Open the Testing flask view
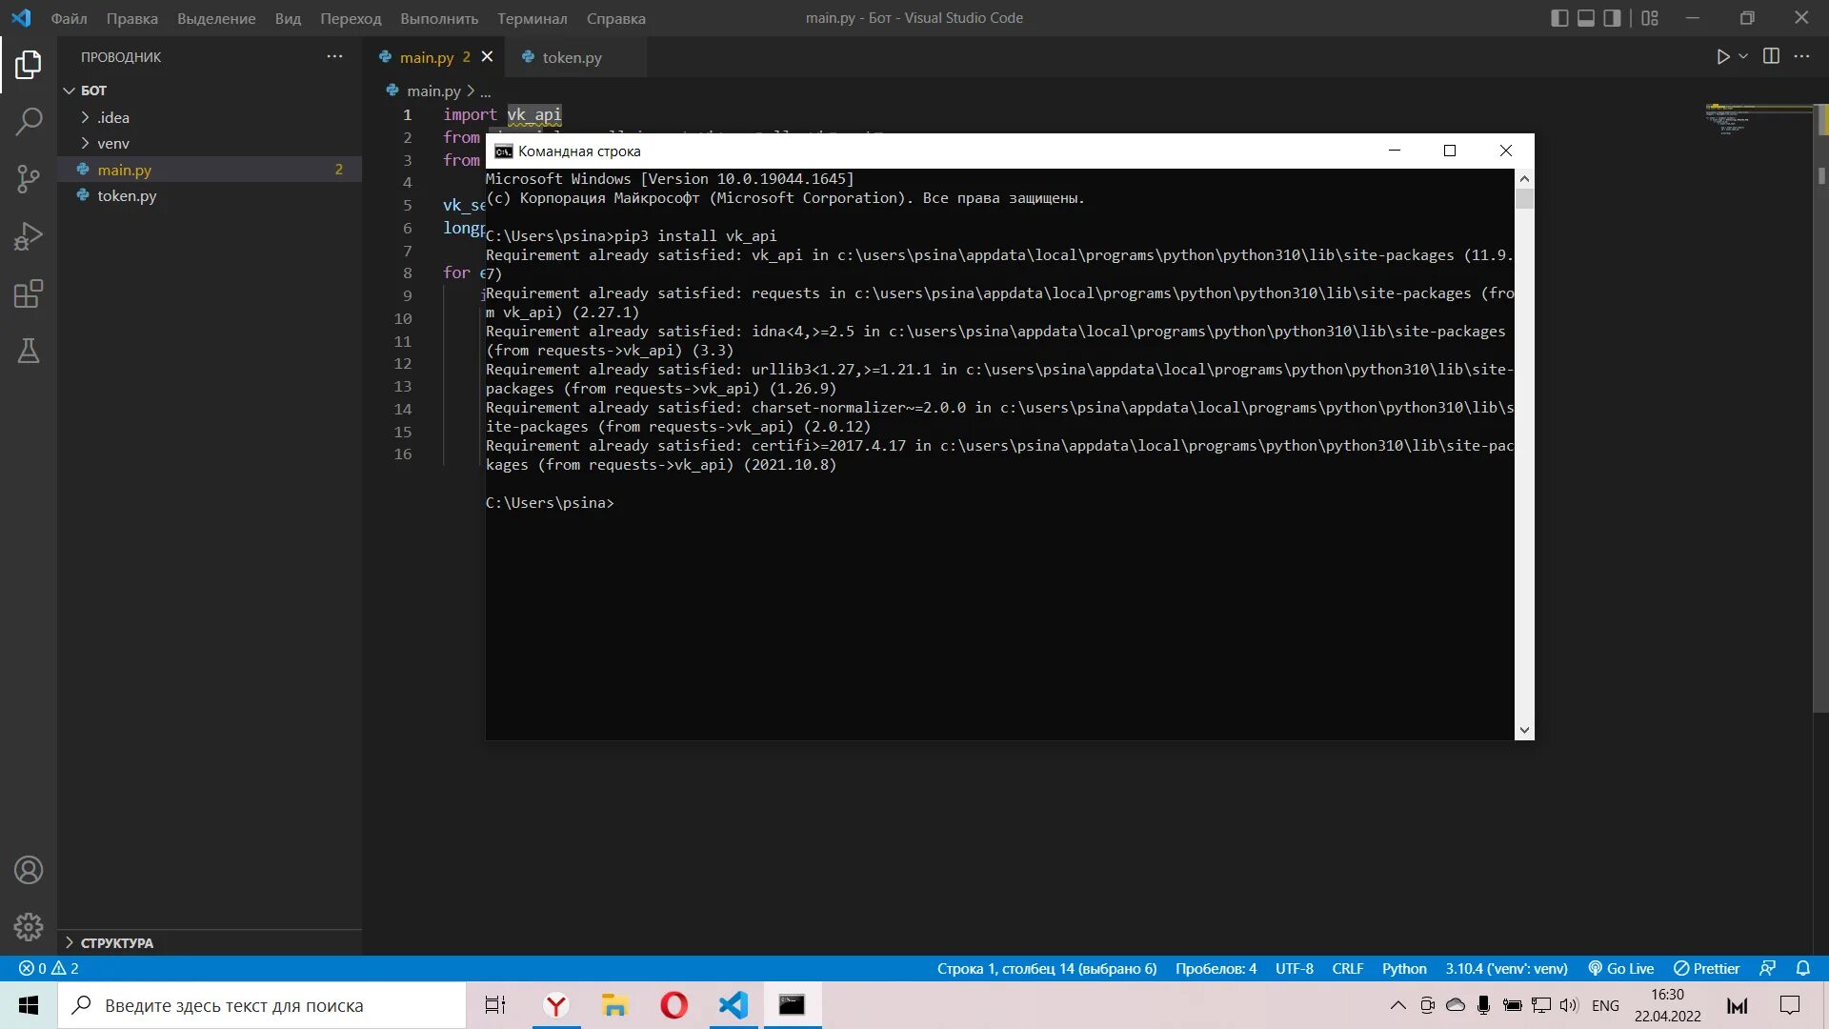This screenshot has width=1829, height=1029. pyautogui.click(x=29, y=351)
